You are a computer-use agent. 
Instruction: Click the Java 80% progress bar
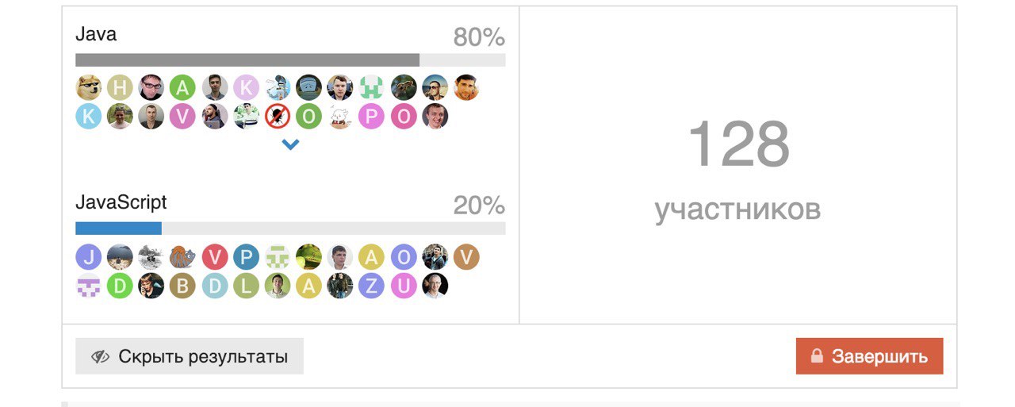click(x=290, y=60)
